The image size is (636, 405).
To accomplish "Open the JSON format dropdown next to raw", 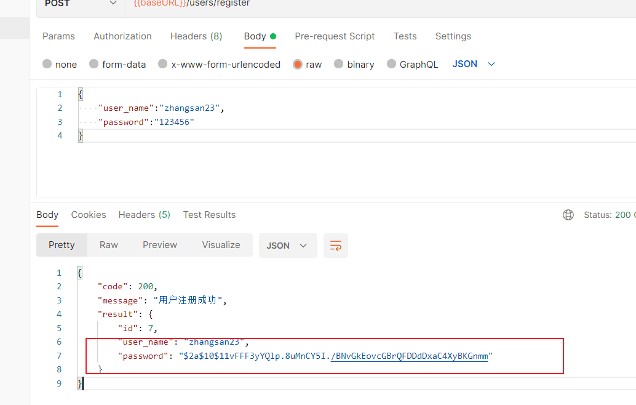I will [x=473, y=64].
